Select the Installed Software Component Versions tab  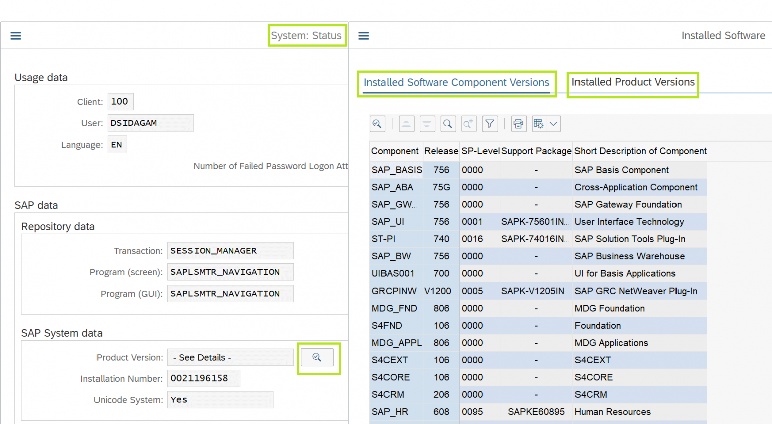point(456,82)
